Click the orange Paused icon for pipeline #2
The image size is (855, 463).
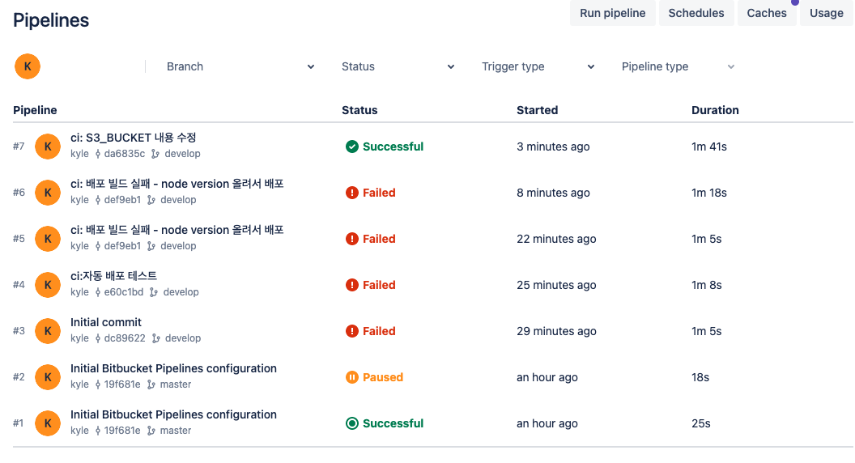coord(352,377)
